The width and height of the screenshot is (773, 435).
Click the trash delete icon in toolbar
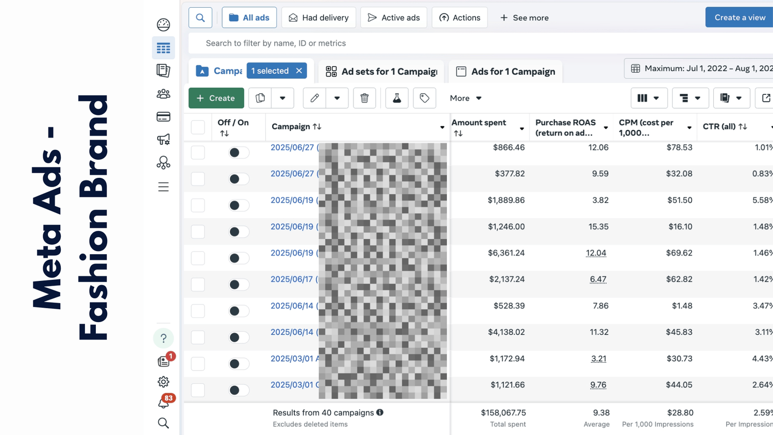pos(364,98)
